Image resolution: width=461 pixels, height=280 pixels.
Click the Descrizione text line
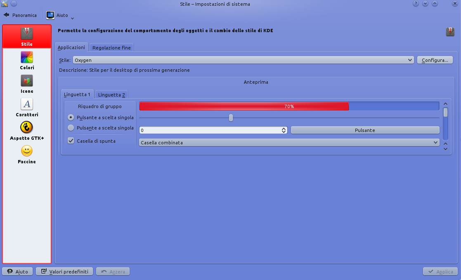(x=124, y=70)
